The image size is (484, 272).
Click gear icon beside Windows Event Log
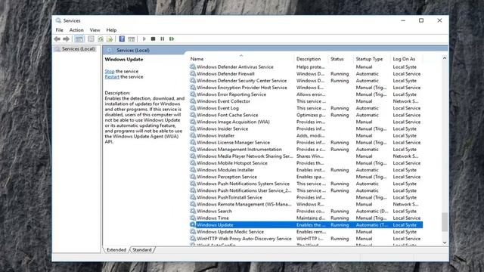(x=193, y=108)
